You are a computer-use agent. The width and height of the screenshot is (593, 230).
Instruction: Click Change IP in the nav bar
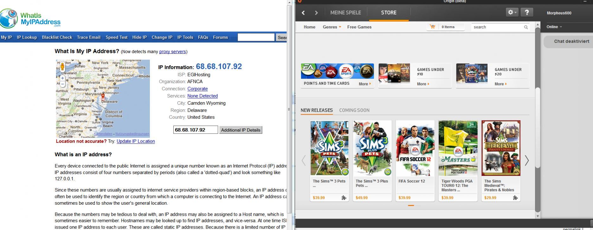click(162, 37)
